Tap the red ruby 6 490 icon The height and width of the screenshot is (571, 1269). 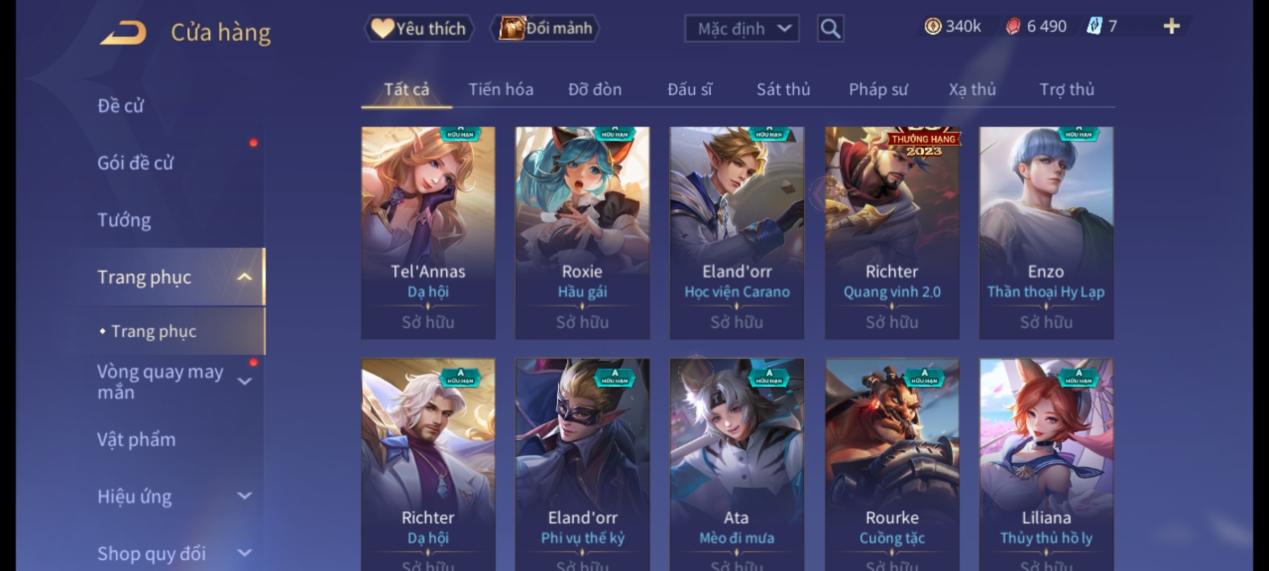point(1013,26)
